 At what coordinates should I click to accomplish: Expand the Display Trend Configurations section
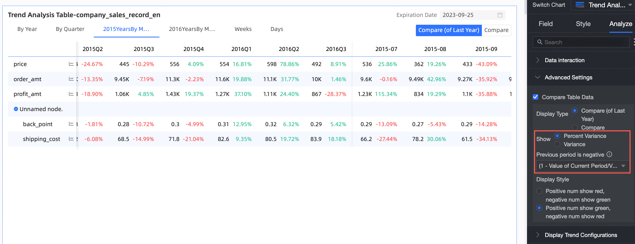(x=538, y=235)
